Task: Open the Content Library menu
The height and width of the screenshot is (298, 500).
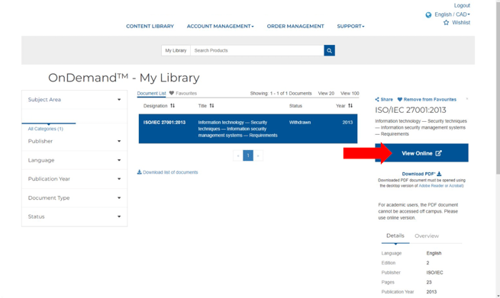Action: click(150, 26)
